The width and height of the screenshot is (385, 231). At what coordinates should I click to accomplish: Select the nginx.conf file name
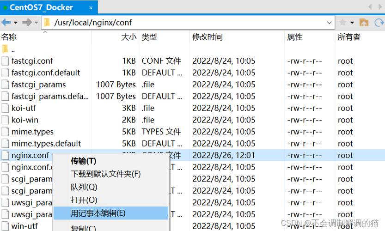click(x=30, y=155)
